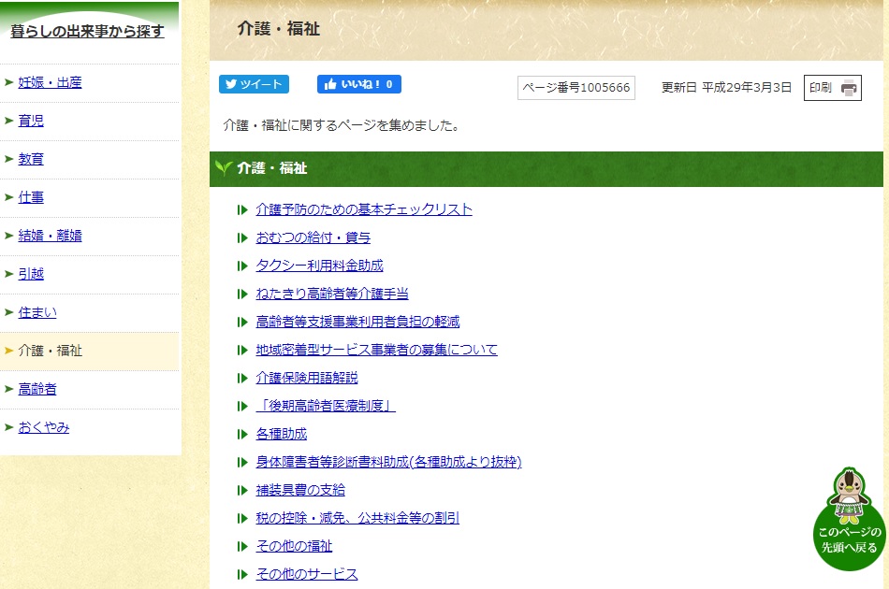Open 高齢者等支援事業利用者負担の軽減 link
Screen dimensions: 889x589
(x=357, y=322)
